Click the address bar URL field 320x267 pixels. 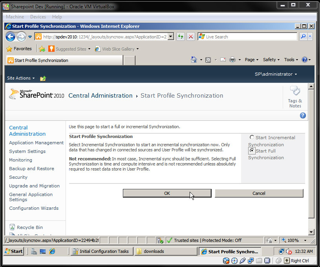click(105, 37)
